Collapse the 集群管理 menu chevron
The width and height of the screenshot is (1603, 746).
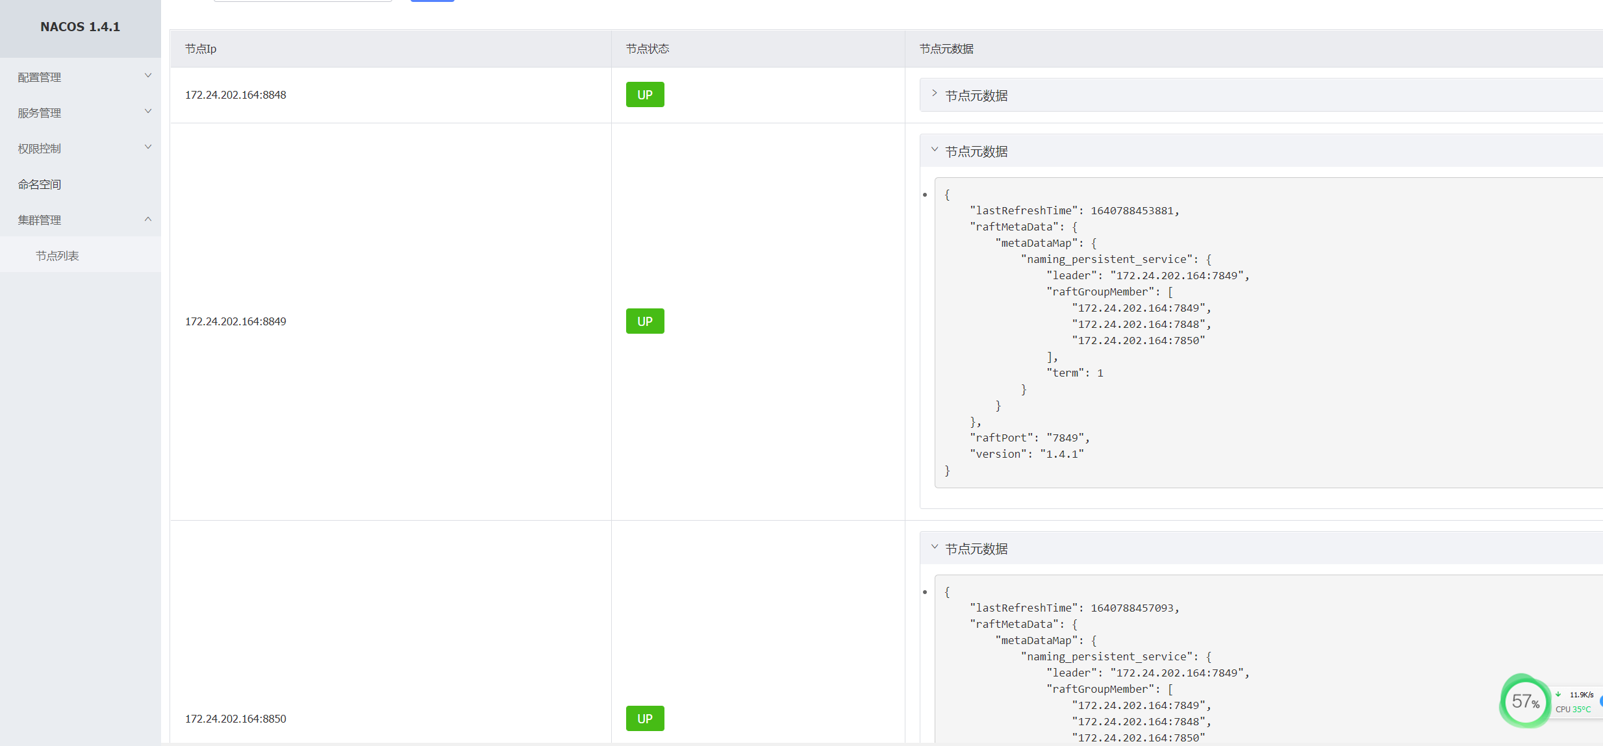pyautogui.click(x=147, y=219)
